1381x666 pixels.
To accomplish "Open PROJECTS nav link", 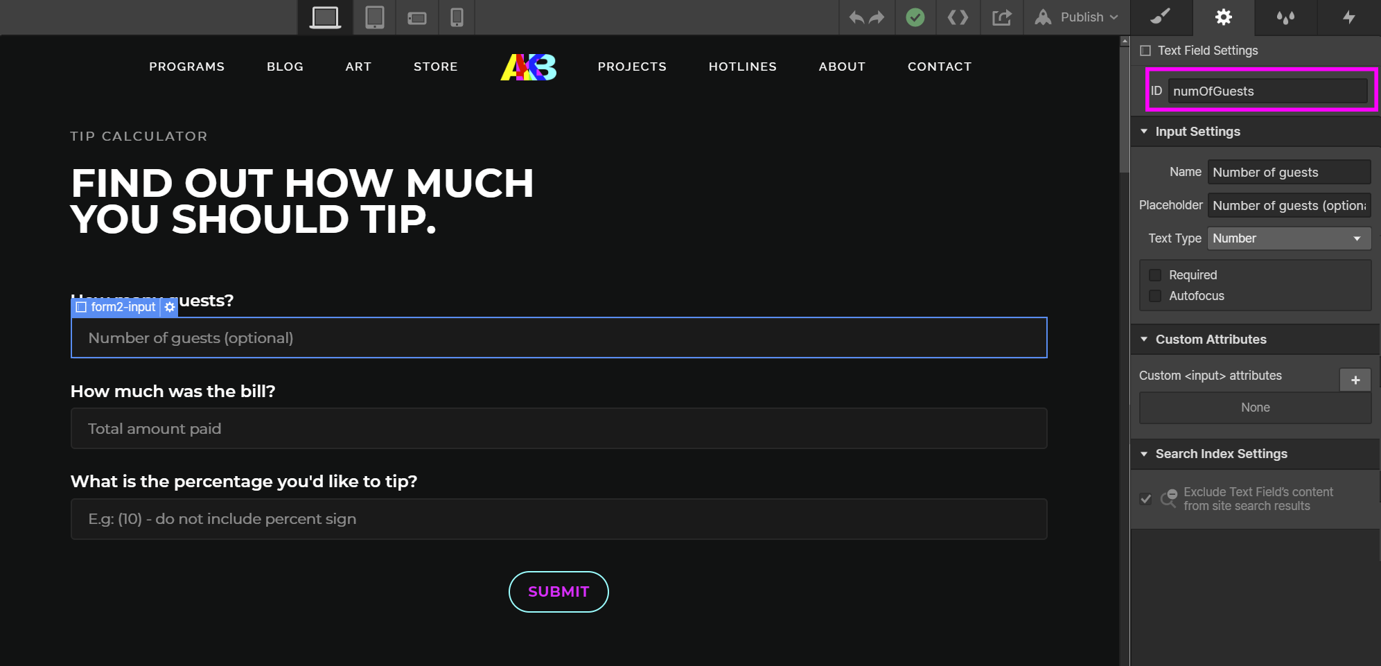I will coord(632,67).
